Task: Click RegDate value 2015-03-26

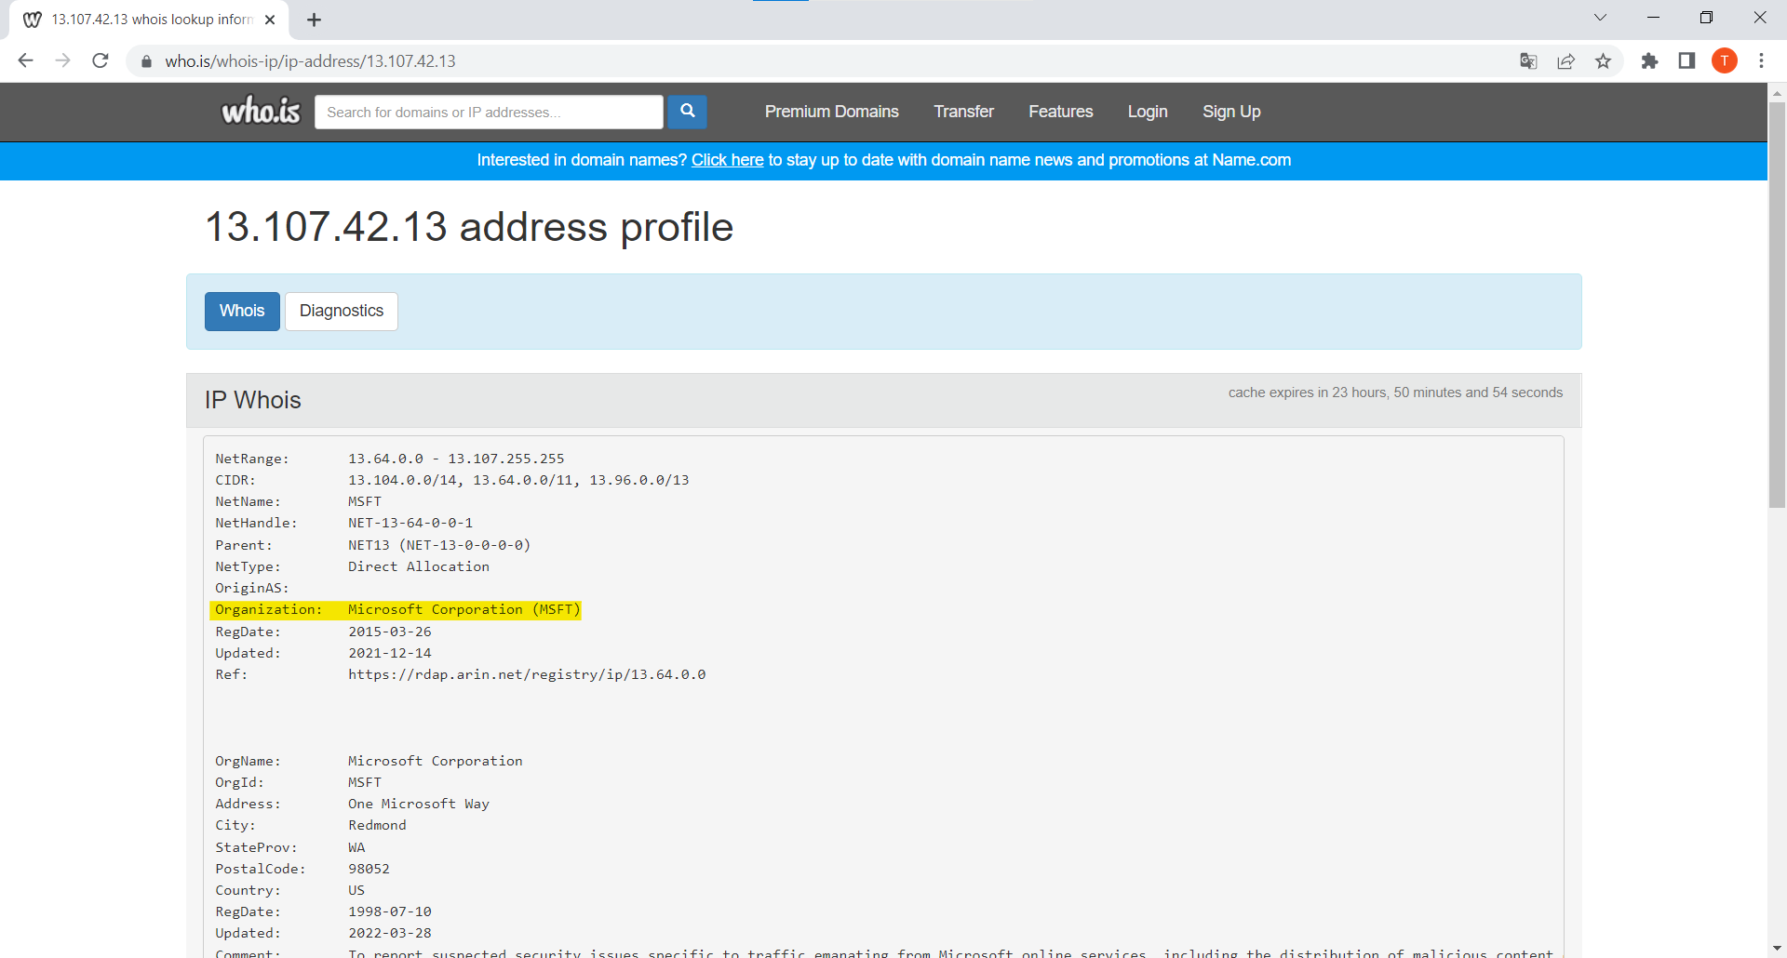Action: [390, 632]
